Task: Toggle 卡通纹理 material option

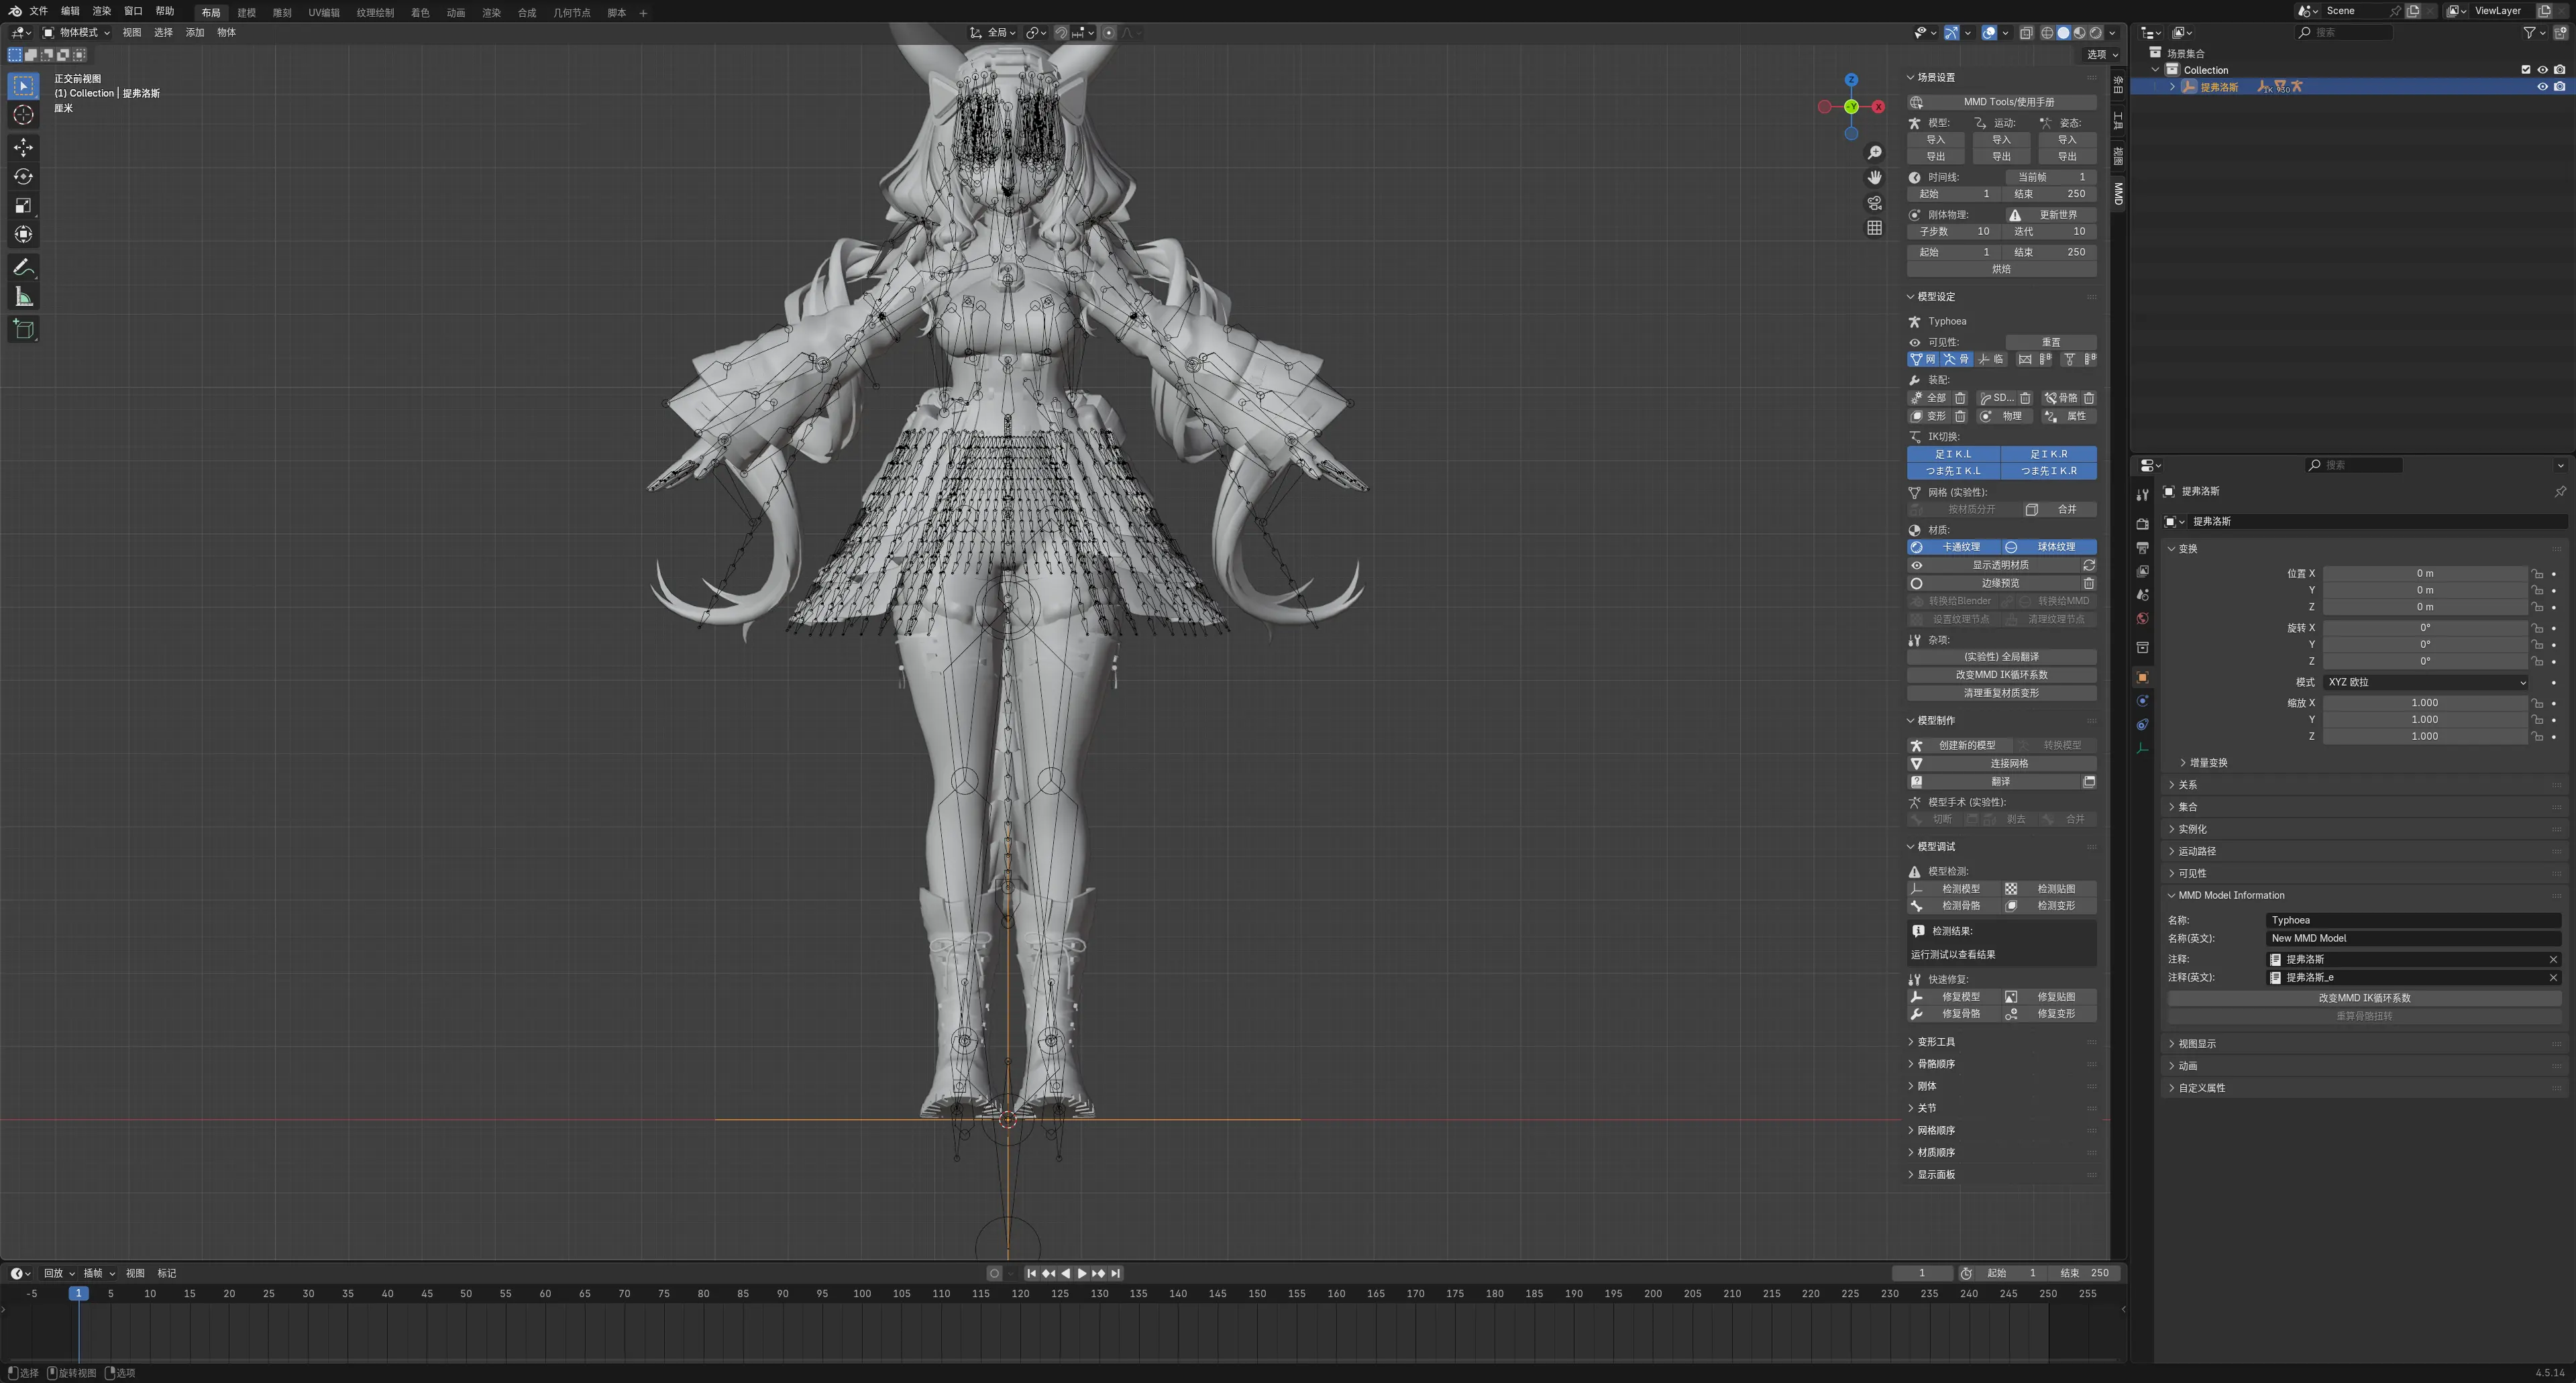Action: tap(1954, 547)
